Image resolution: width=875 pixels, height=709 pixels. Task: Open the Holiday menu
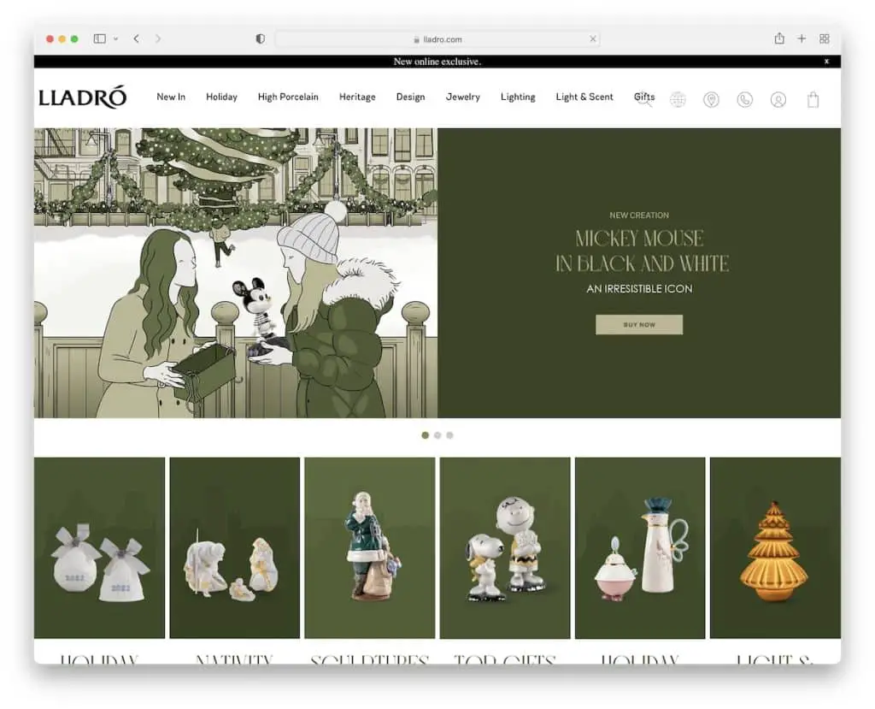221,97
